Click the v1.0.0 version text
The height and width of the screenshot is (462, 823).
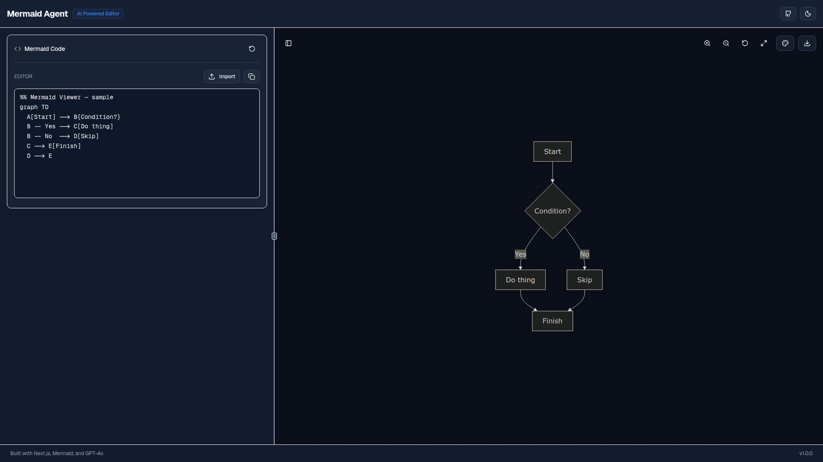tap(806, 453)
